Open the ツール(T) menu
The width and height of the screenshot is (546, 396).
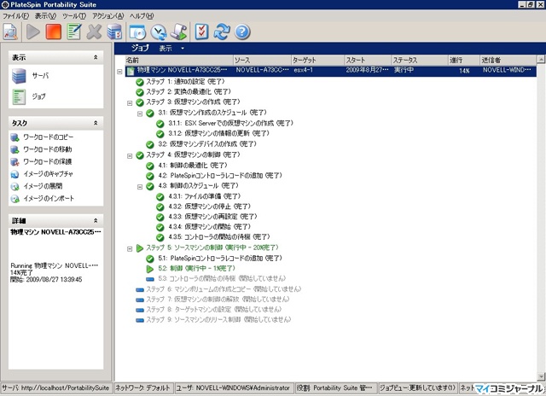(x=74, y=15)
